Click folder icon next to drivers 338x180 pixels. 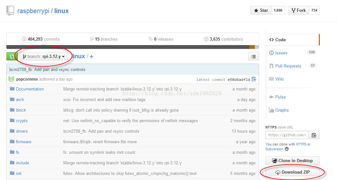click(x=12, y=131)
